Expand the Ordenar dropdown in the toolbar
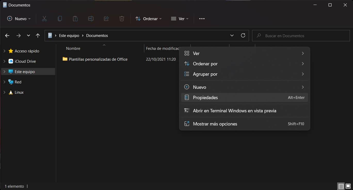The height and width of the screenshot is (190, 353). tap(149, 18)
